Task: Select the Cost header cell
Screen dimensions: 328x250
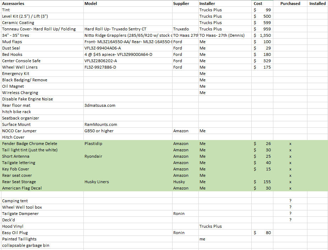Action: pyautogui.click(x=258, y=4)
